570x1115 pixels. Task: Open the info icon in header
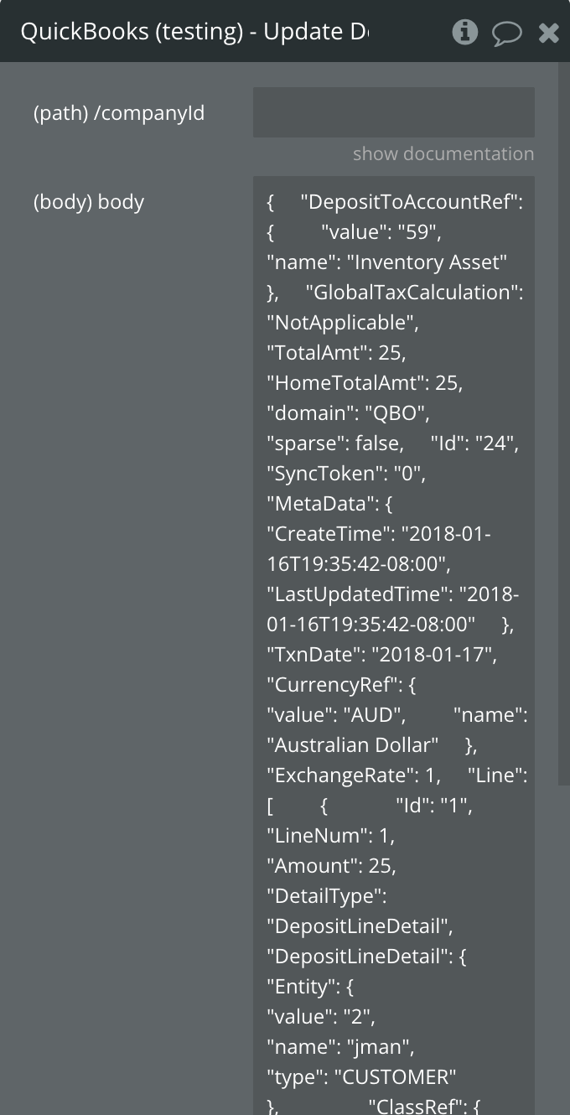click(x=464, y=33)
